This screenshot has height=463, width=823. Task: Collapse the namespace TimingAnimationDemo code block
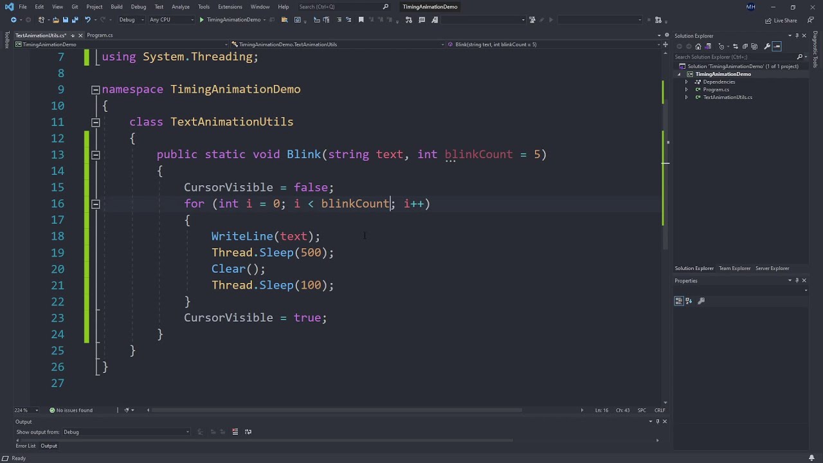coord(95,89)
